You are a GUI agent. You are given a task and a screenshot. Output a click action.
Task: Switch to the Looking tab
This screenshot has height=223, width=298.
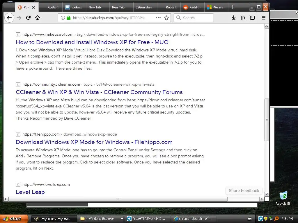coord(74,7)
